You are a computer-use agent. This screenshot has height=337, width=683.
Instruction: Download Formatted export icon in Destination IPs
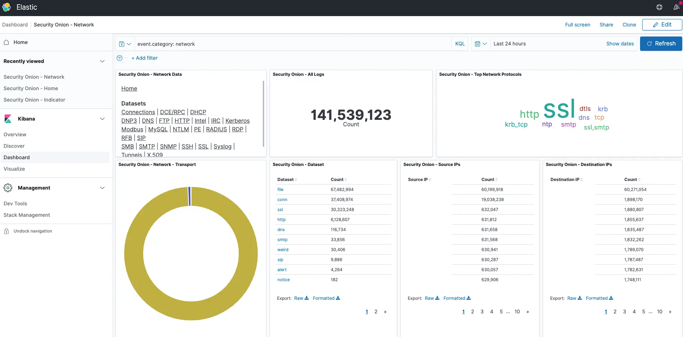coord(611,298)
